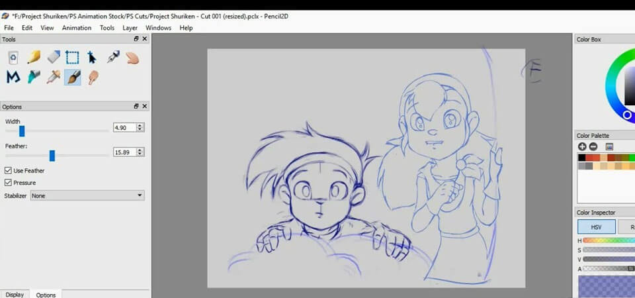Image resolution: width=635 pixels, height=298 pixels.
Task: Click the Width value field 4.90
Action: pos(125,128)
